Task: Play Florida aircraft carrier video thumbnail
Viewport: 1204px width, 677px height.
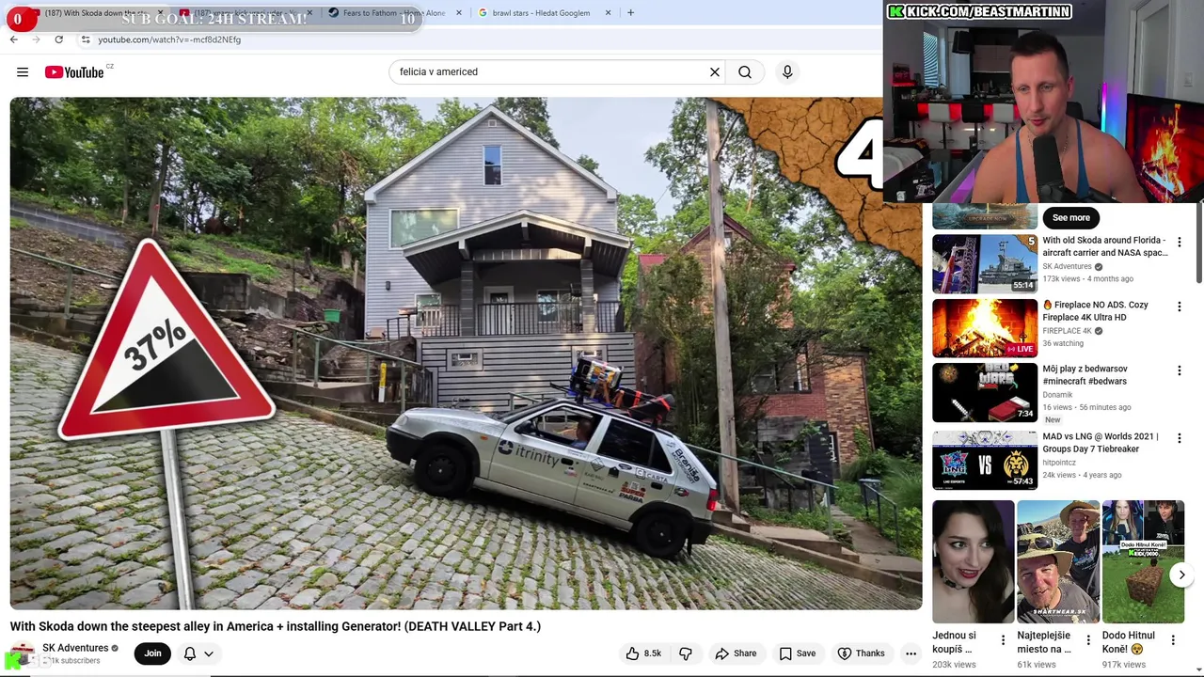Action: [x=985, y=264]
